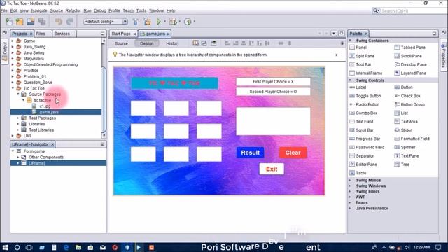Dismiss the Navigator hint message
Image resolution: width=448 pixels, height=252 pixels.
pos(336,55)
